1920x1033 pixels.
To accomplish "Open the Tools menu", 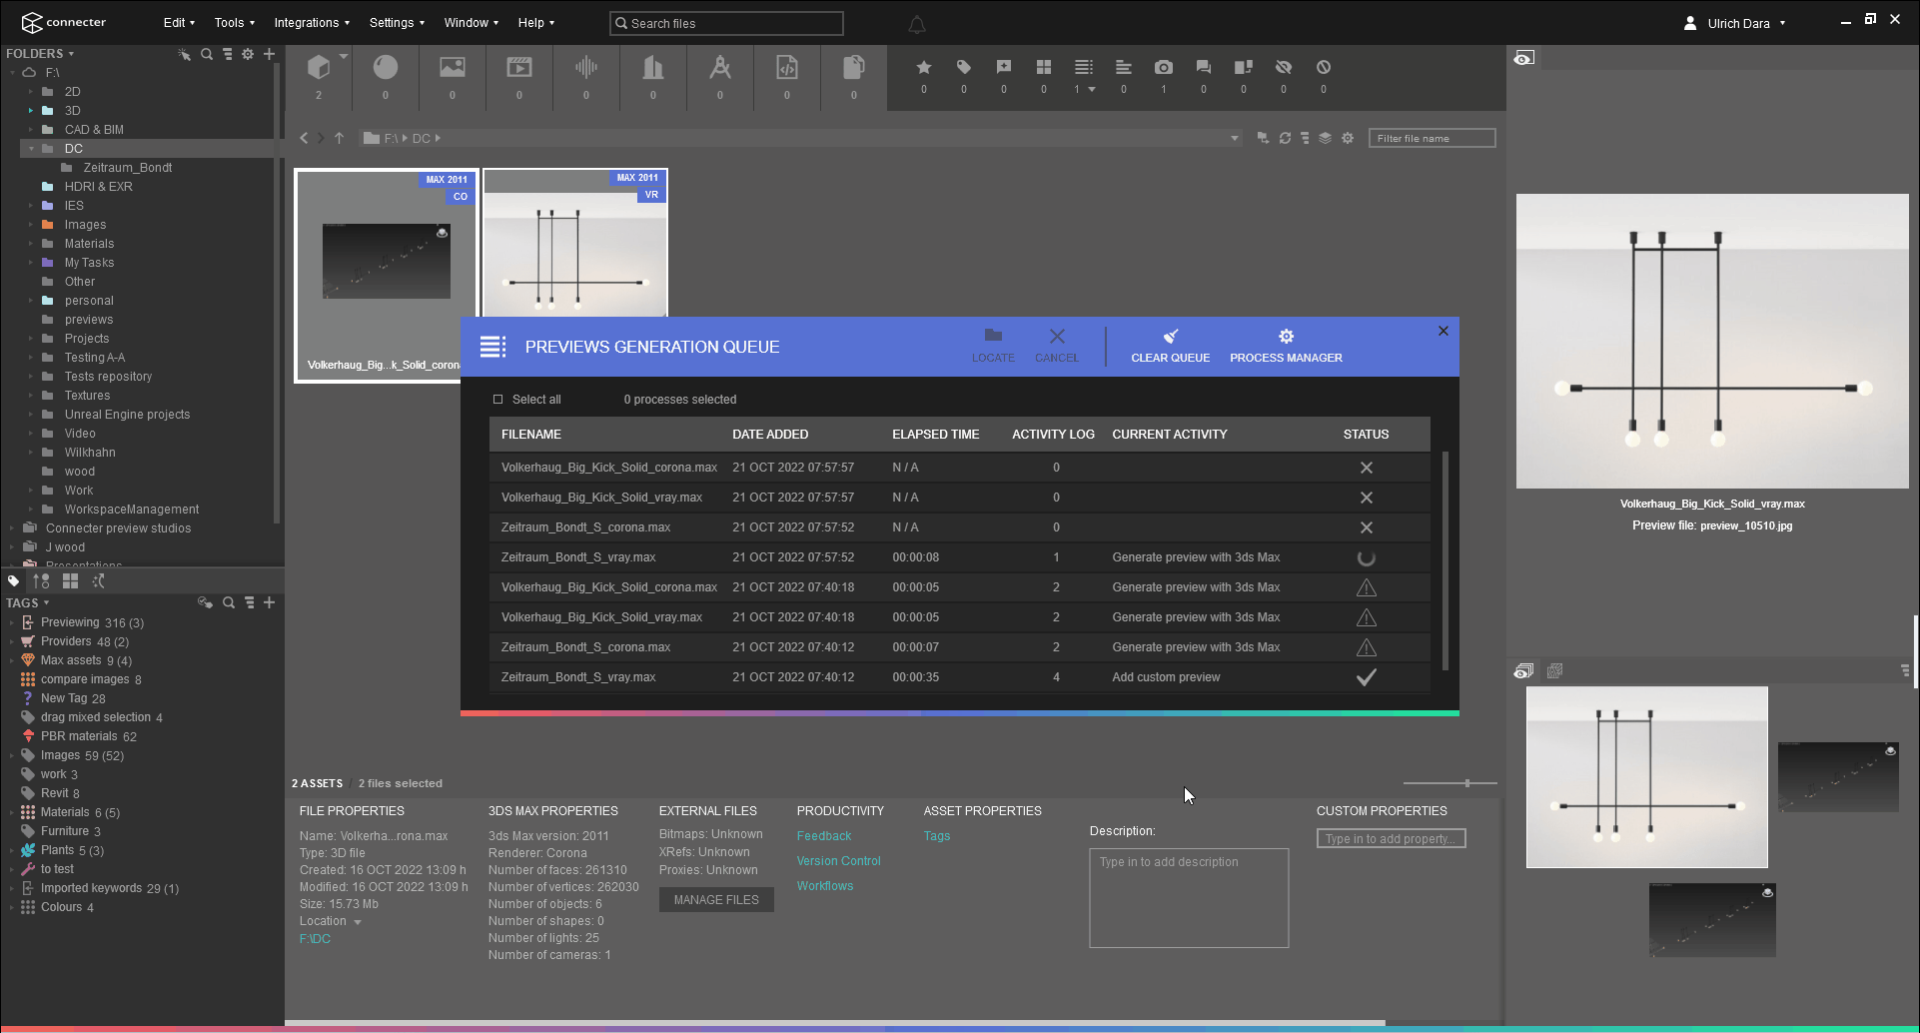I will point(234,23).
